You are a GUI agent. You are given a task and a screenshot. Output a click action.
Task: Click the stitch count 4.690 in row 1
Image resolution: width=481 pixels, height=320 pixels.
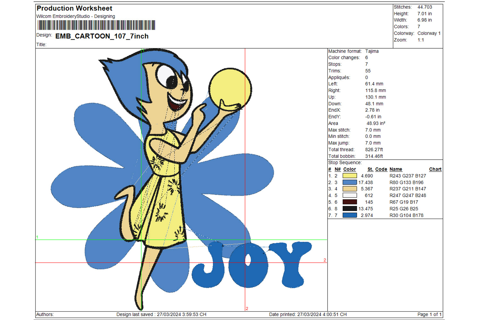tap(367, 176)
